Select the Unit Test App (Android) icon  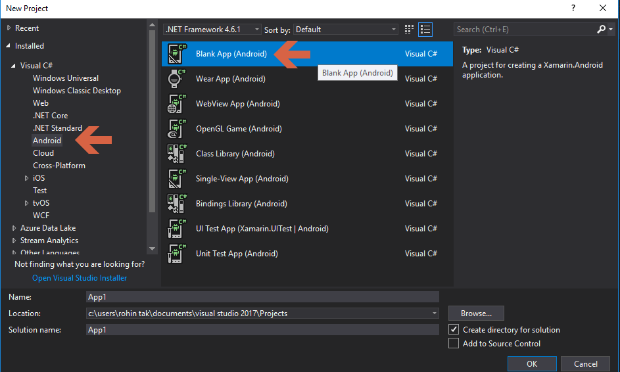(176, 254)
